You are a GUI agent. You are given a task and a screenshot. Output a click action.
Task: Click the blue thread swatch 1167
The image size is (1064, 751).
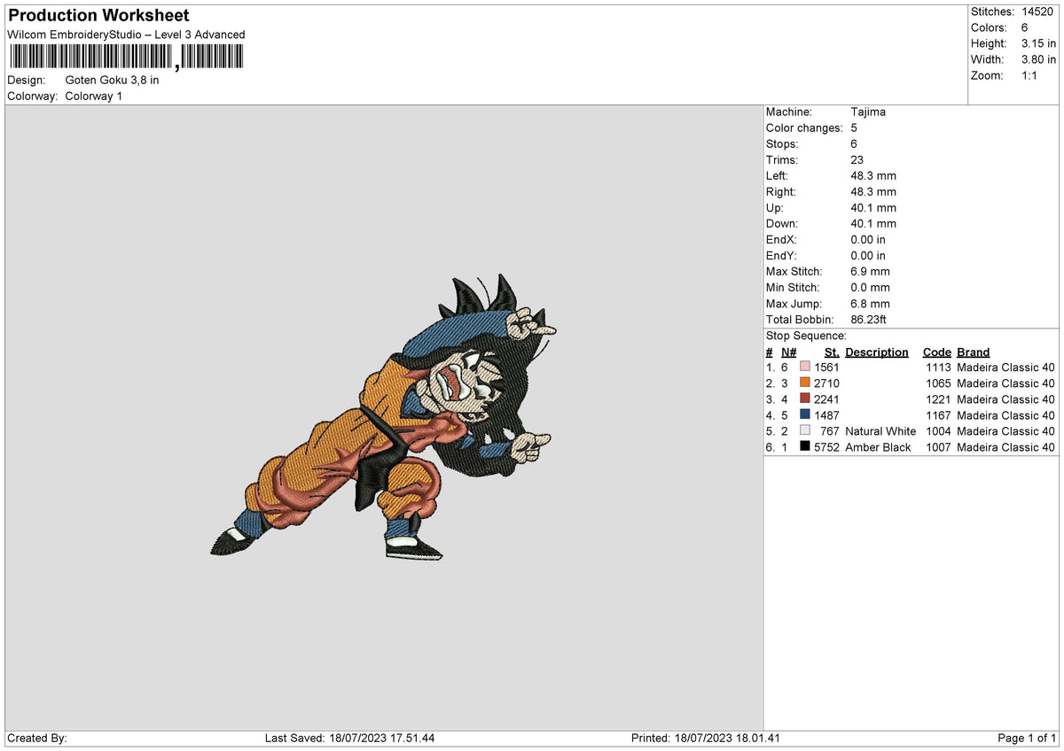tap(805, 414)
